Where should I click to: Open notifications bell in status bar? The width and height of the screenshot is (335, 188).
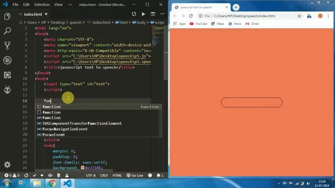[160, 175]
